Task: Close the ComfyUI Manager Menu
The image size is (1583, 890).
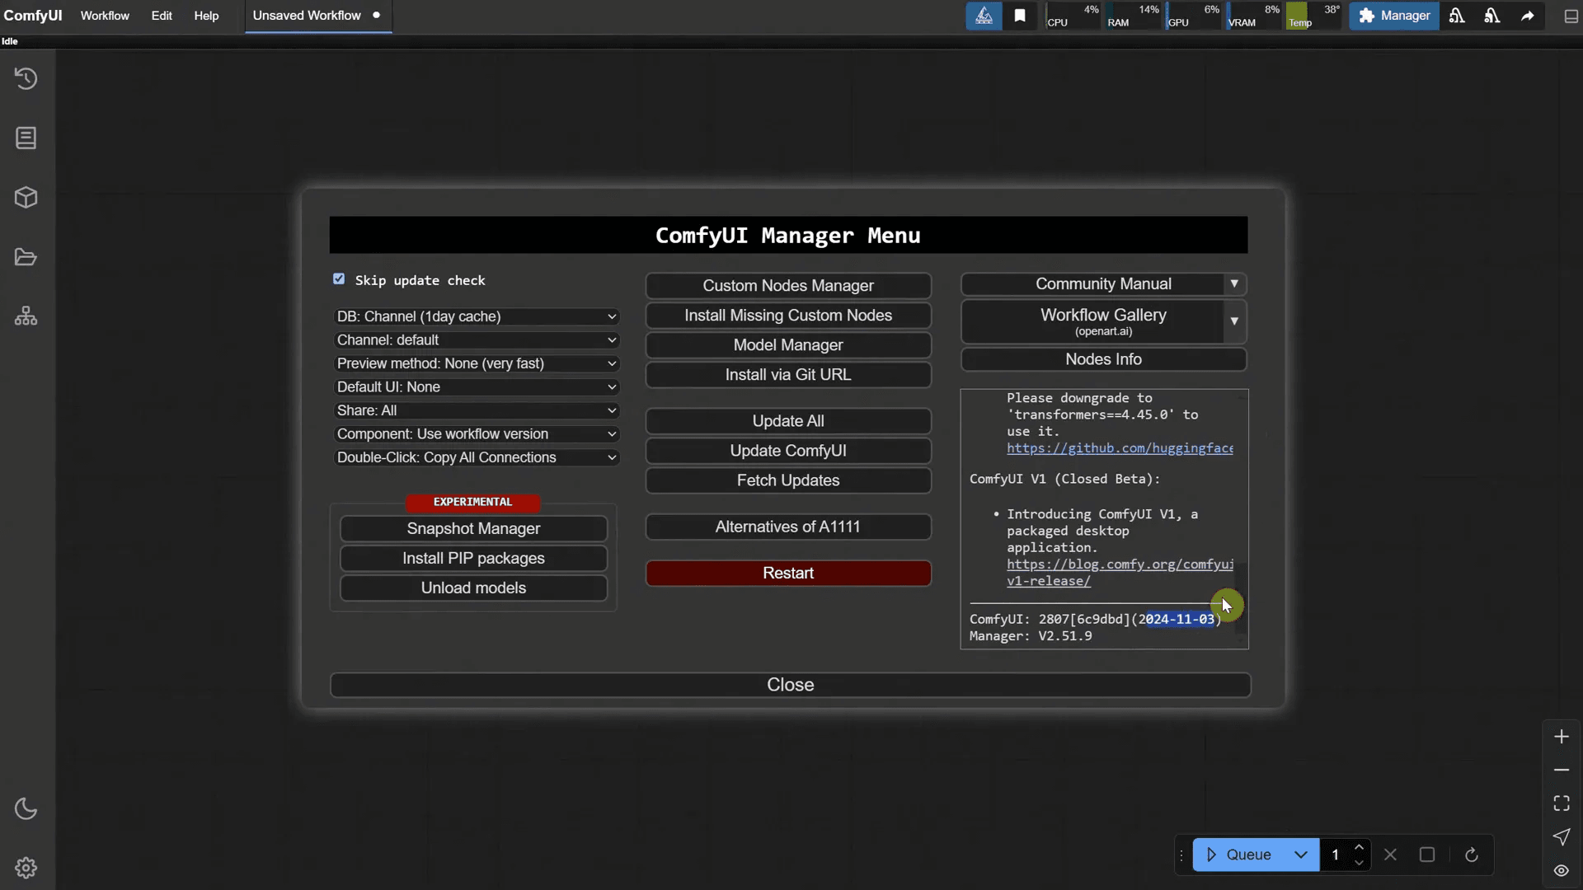Action: (790, 685)
